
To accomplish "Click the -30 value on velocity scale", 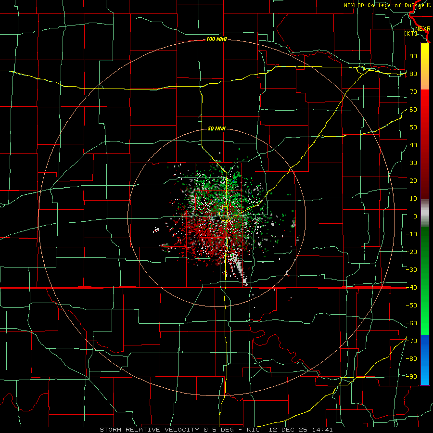I will click(x=411, y=270).
